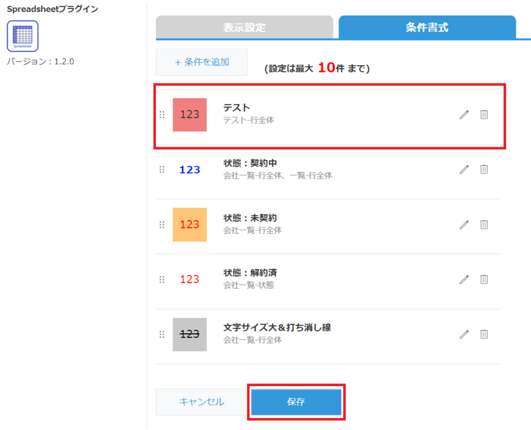Edit the 状態：解約済 condition pencil icon
Screen dimensions: 531x430
[x=464, y=279]
